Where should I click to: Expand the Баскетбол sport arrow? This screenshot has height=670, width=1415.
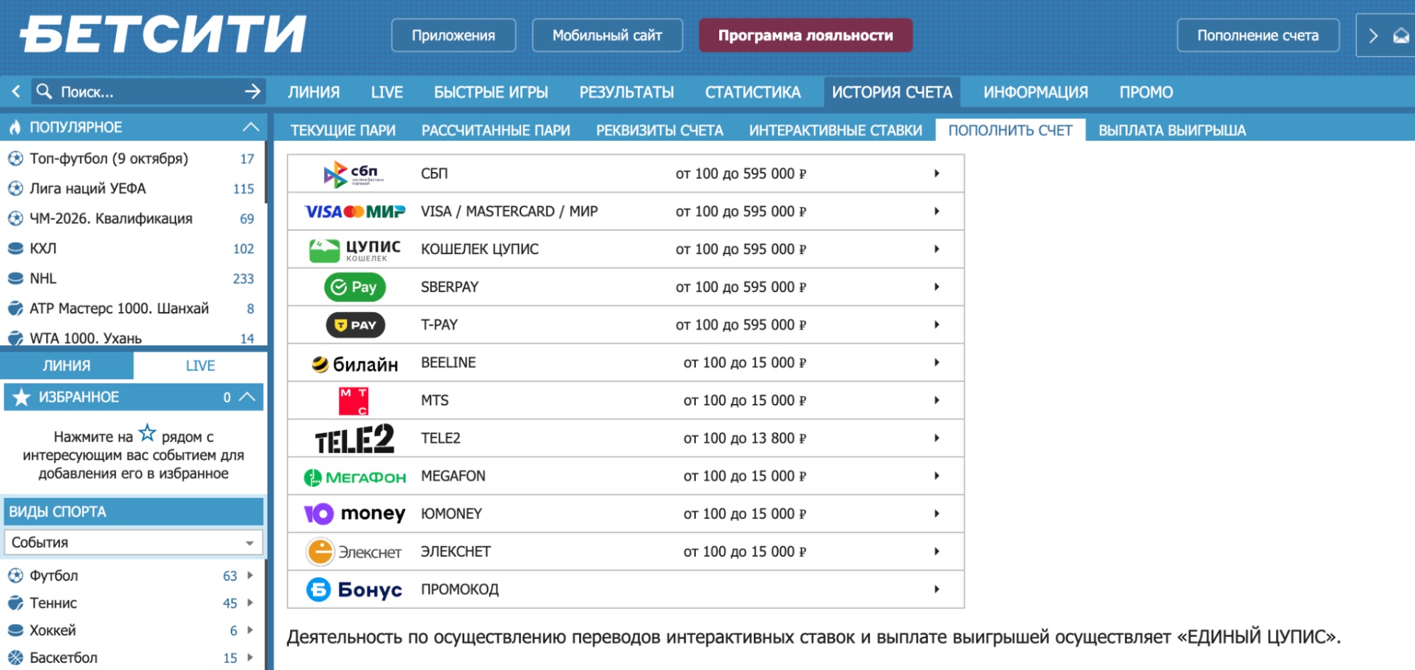pos(250,657)
